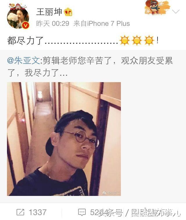The image size is (186, 220).
Task: Tap the gold crown membership badge
Action: (68, 12)
